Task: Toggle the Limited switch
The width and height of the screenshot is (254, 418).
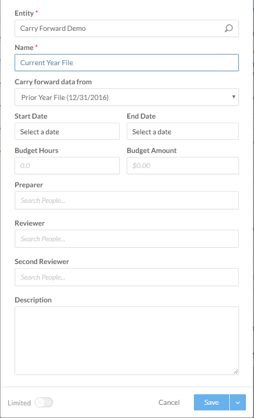Action: (x=44, y=402)
